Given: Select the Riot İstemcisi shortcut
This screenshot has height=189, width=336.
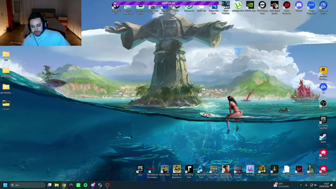Looking at the screenshot, I should point(323,171).
